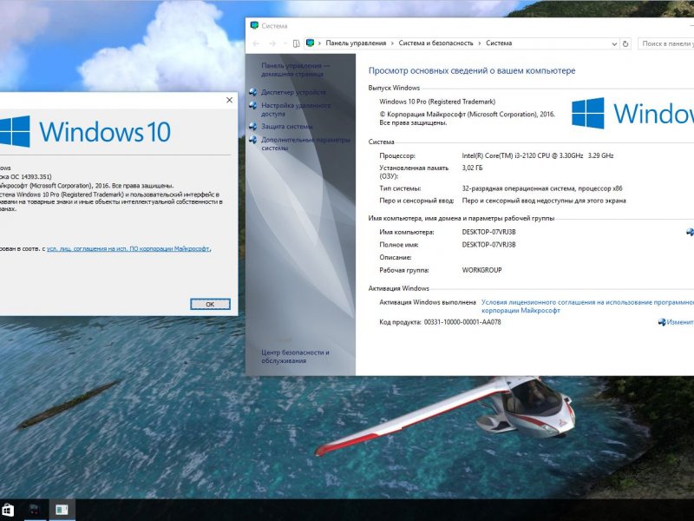Open the Диспетчер устройств link

(x=293, y=92)
